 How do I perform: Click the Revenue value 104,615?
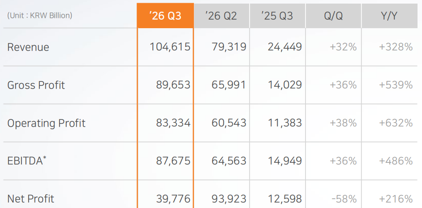pos(170,47)
